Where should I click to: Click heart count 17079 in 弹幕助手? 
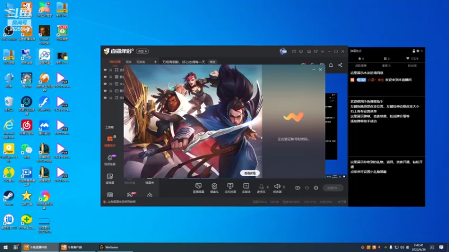tap(412, 59)
